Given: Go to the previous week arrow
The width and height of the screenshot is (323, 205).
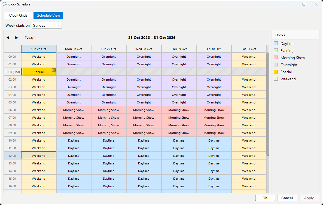Looking at the screenshot, I should (x=8, y=38).
